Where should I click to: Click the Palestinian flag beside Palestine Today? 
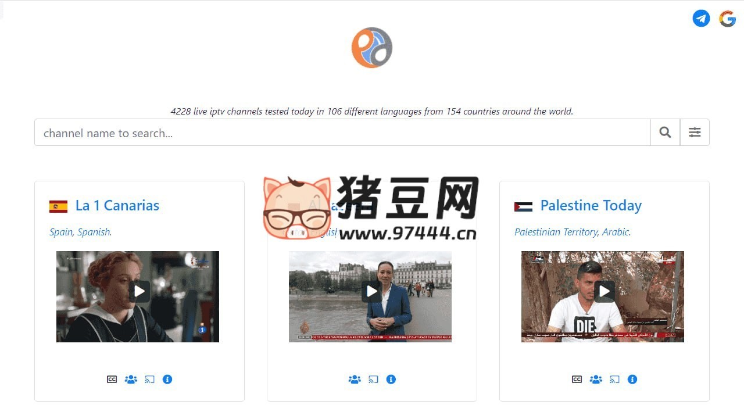tap(522, 206)
